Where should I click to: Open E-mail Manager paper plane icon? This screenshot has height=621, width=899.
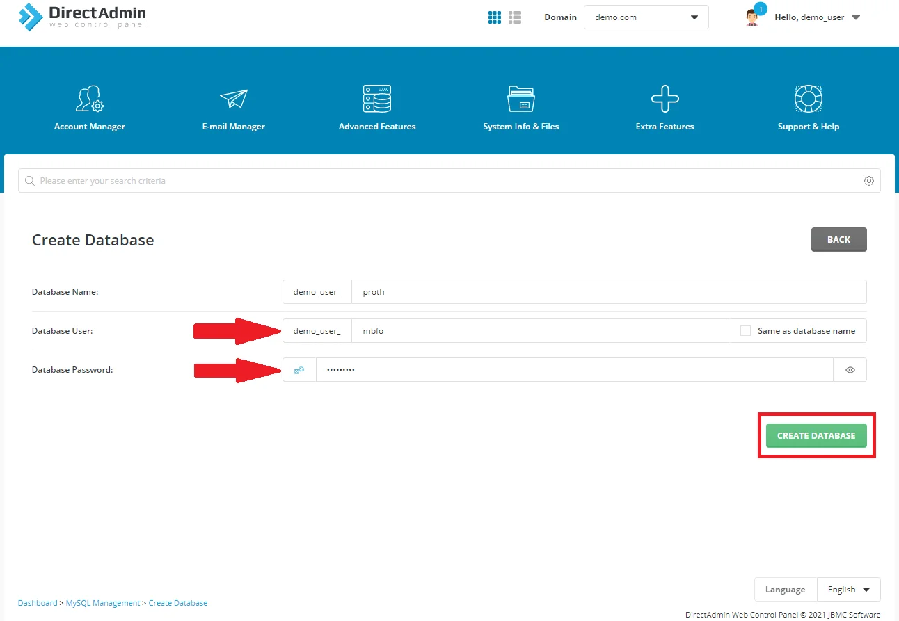[x=234, y=99]
